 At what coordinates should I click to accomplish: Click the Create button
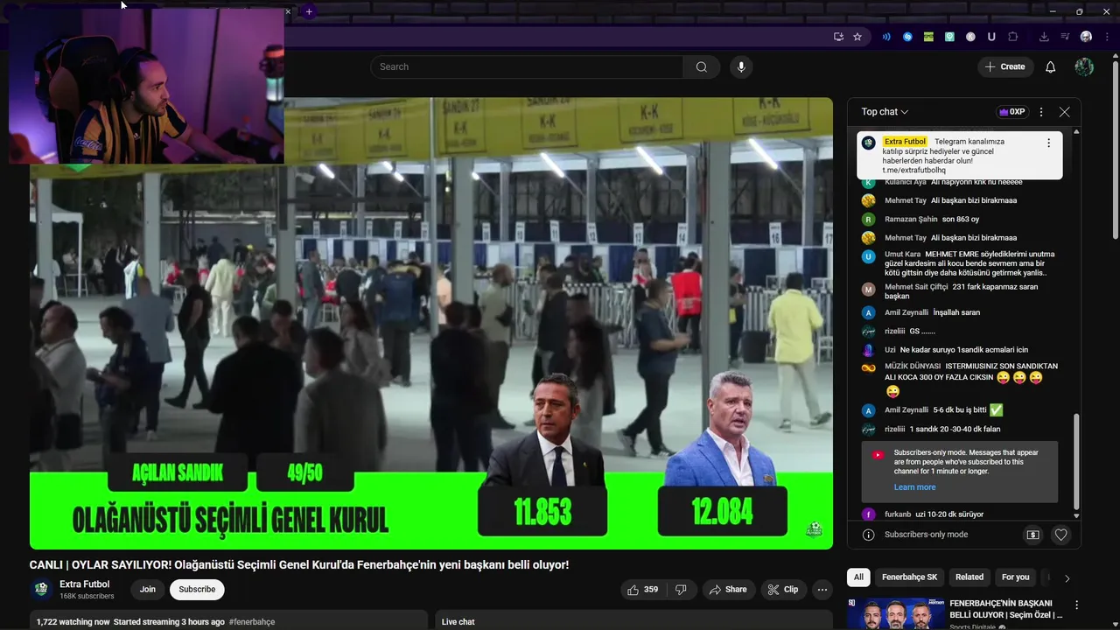(1004, 67)
